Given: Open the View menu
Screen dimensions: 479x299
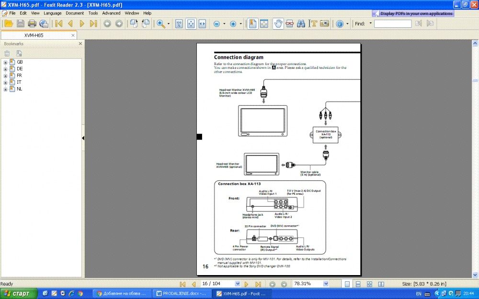Looking at the screenshot, I should (35, 13).
